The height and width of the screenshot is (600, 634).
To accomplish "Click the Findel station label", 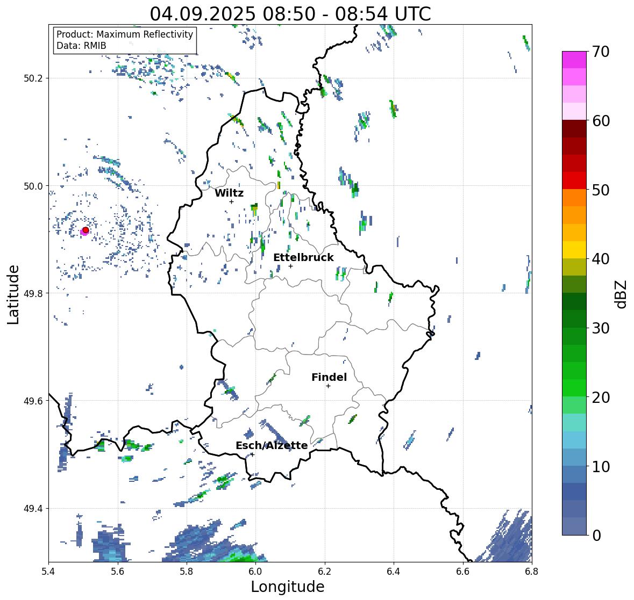I will tap(329, 377).
